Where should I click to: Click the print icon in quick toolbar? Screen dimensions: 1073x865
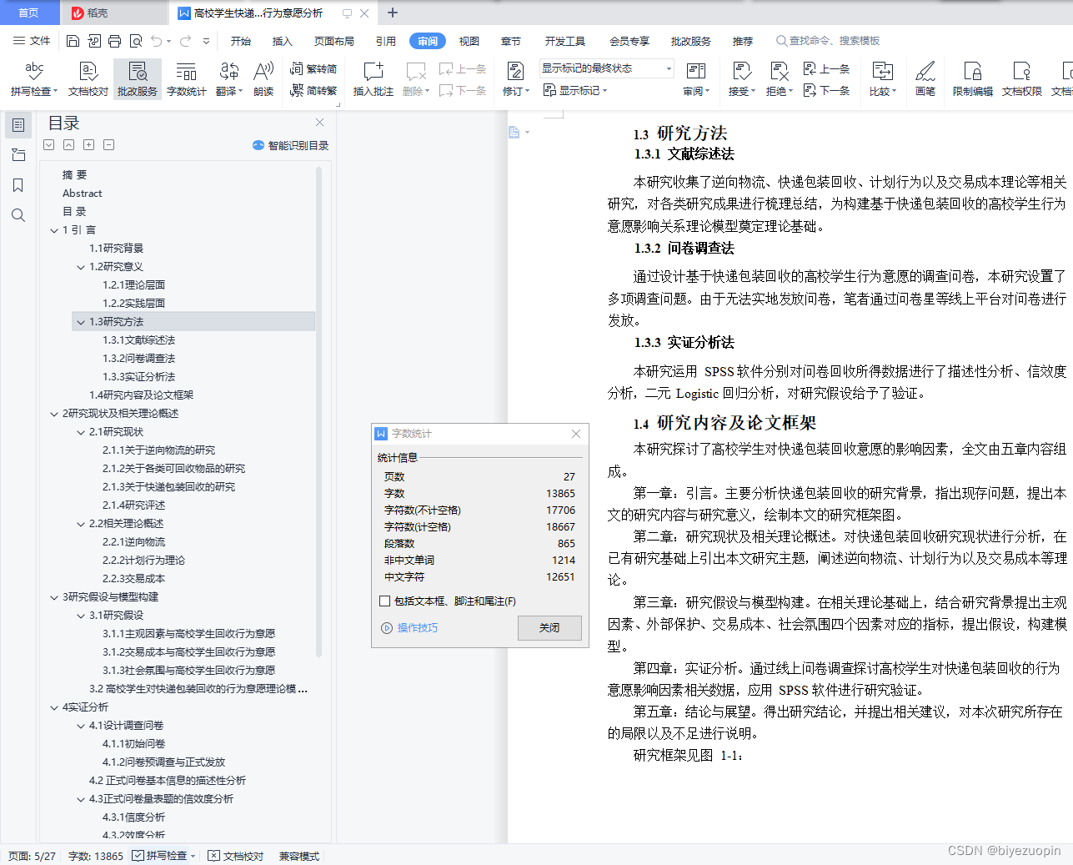click(114, 41)
